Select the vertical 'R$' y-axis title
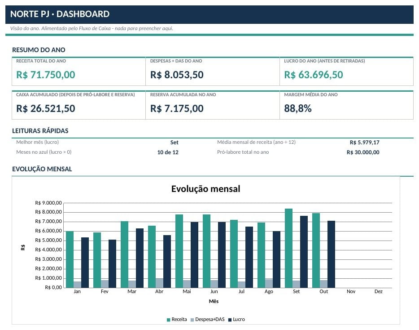 click(23, 247)
